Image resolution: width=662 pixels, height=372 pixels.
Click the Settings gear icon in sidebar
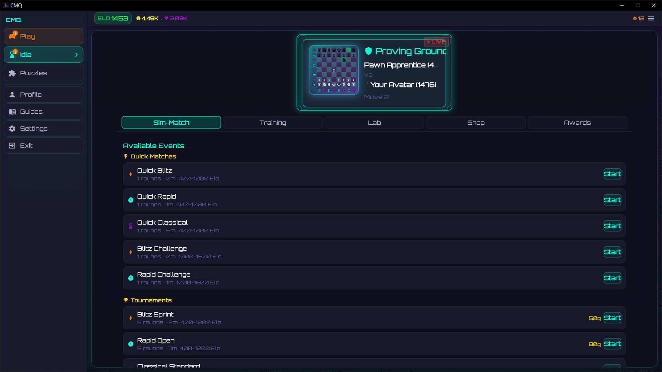tap(12, 128)
